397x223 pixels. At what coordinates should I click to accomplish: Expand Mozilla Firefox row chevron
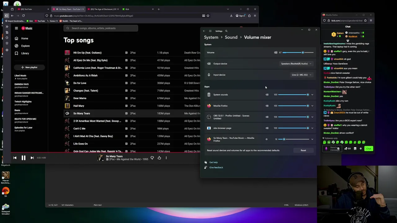[x=312, y=106]
